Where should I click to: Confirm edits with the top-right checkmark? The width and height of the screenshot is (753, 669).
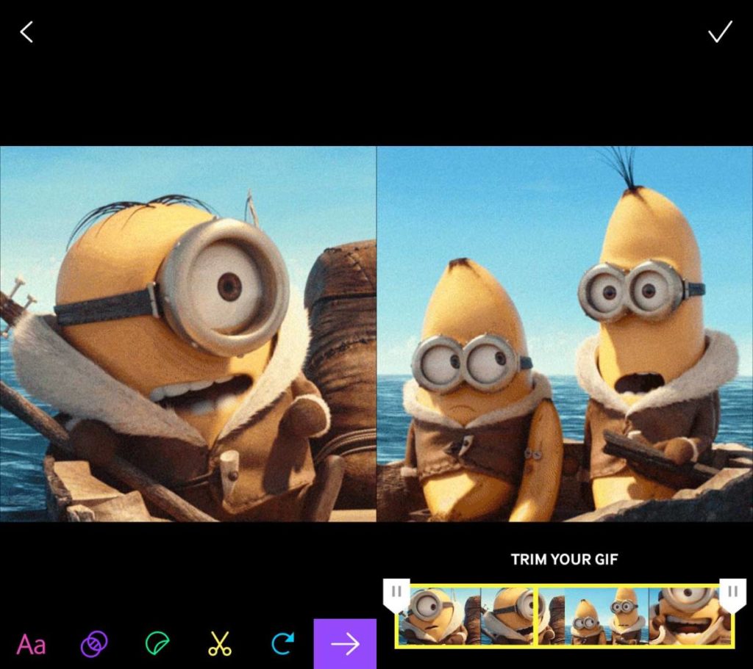point(720,32)
